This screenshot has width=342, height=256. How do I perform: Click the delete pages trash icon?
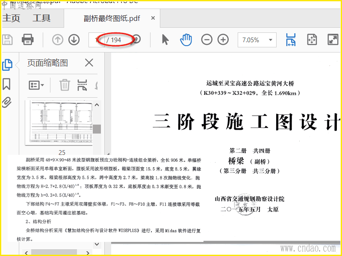[65, 85]
